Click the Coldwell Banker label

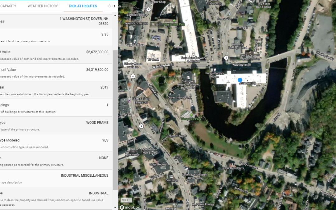[138, 15]
